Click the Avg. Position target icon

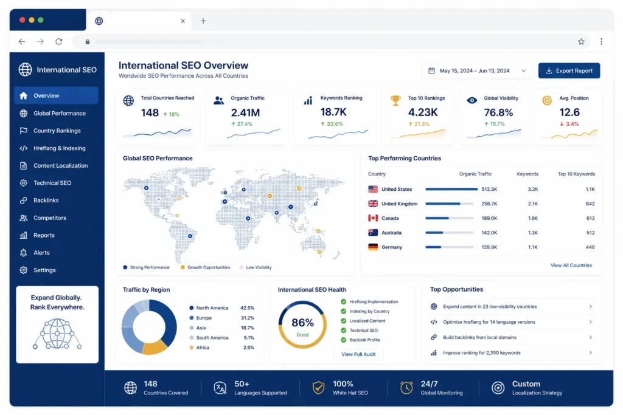[x=547, y=100]
